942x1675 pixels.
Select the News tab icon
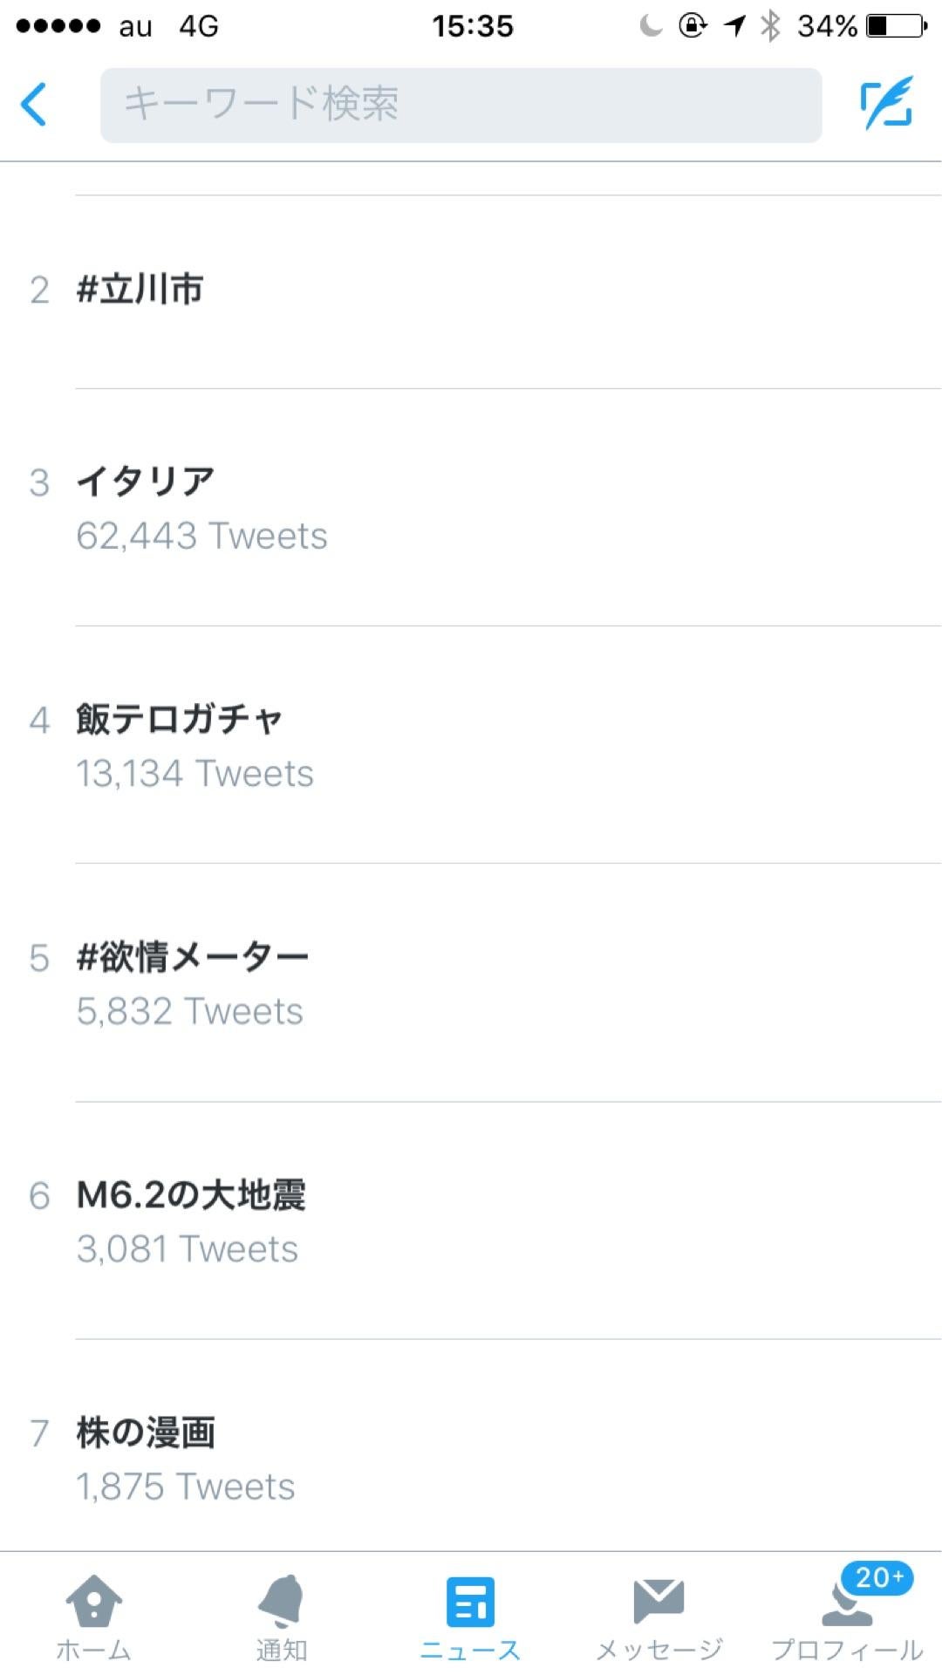tap(470, 1603)
